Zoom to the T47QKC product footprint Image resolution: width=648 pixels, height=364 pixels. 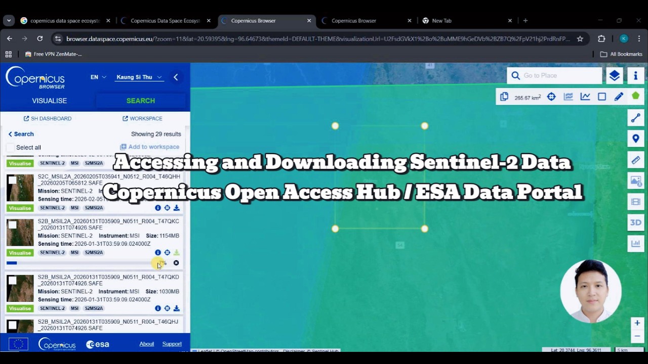pos(167,252)
